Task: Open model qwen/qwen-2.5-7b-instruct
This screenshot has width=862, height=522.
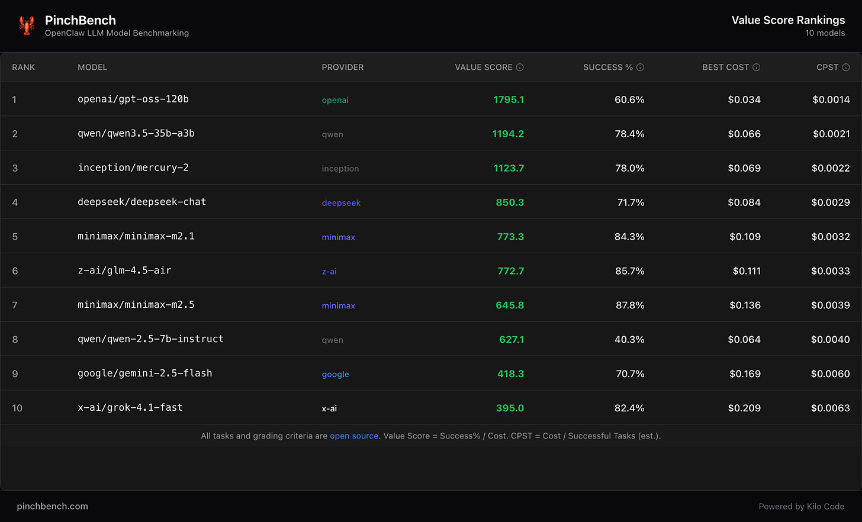Action: point(151,340)
